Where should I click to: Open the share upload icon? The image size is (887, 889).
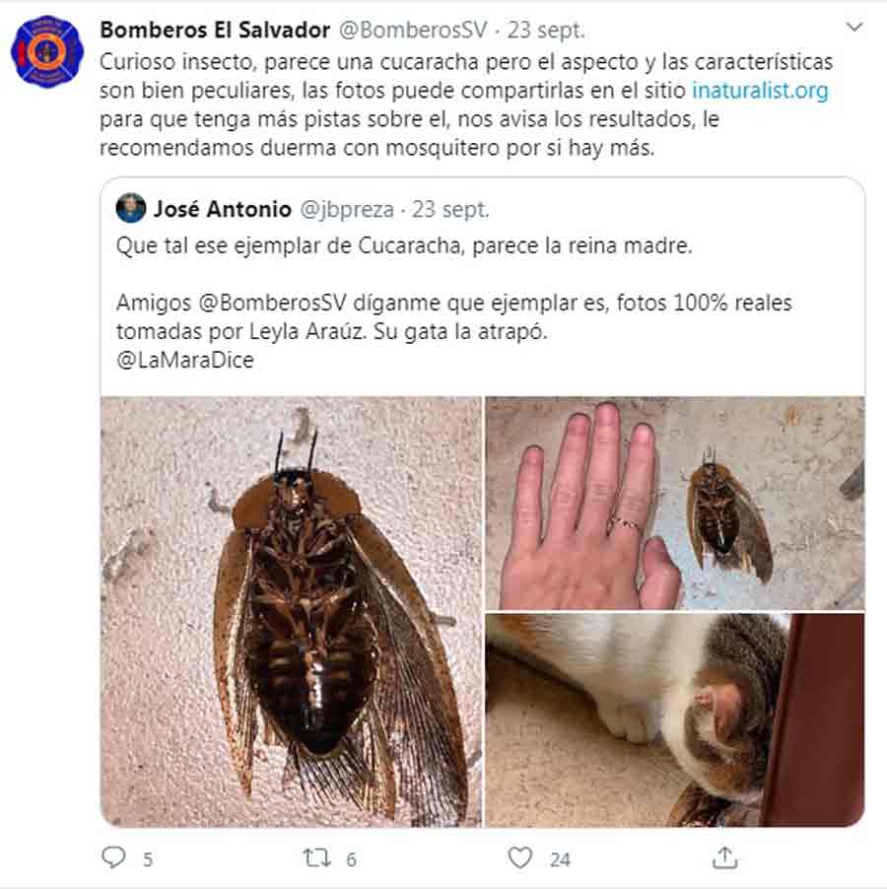pyautogui.click(x=724, y=857)
